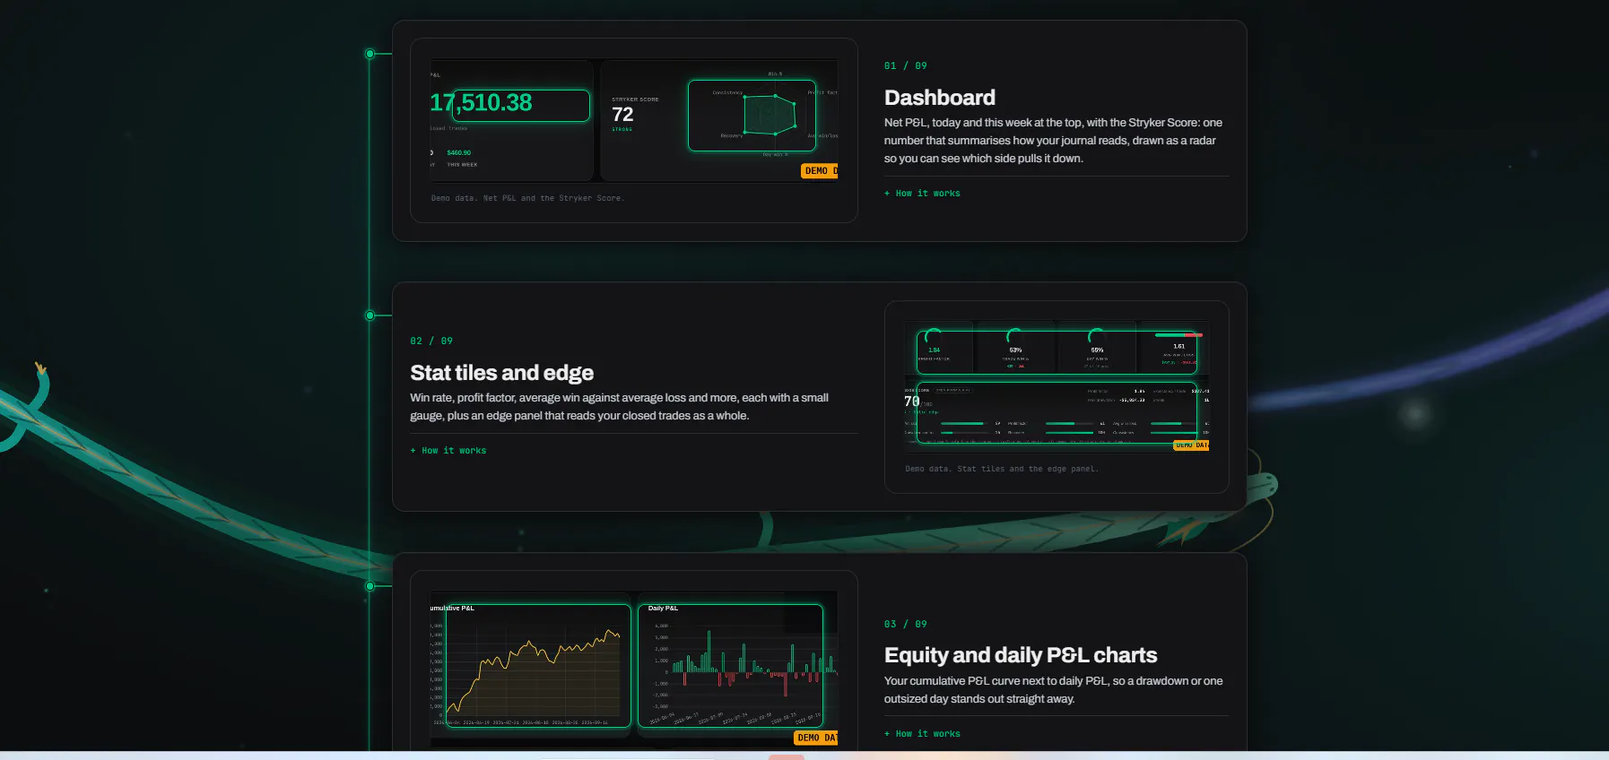1609x760 pixels.
Task: Click the timeline dot beside the Dashboard card
Action: click(x=370, y=54)
